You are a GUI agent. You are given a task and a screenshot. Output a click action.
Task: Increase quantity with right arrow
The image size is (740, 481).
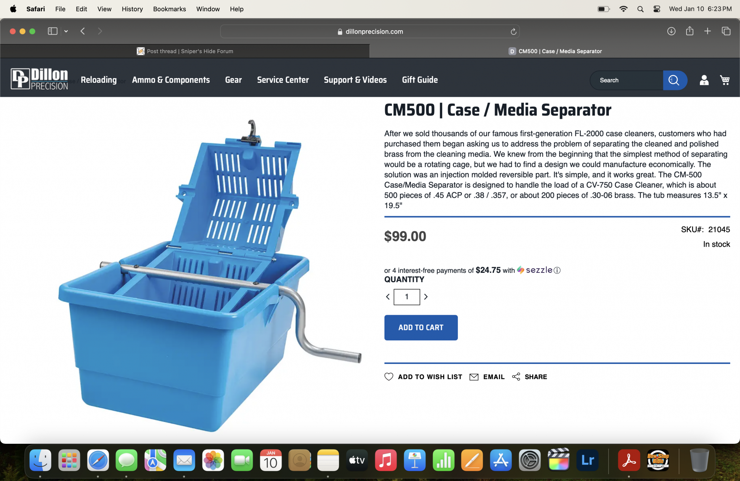coord(426,297)
